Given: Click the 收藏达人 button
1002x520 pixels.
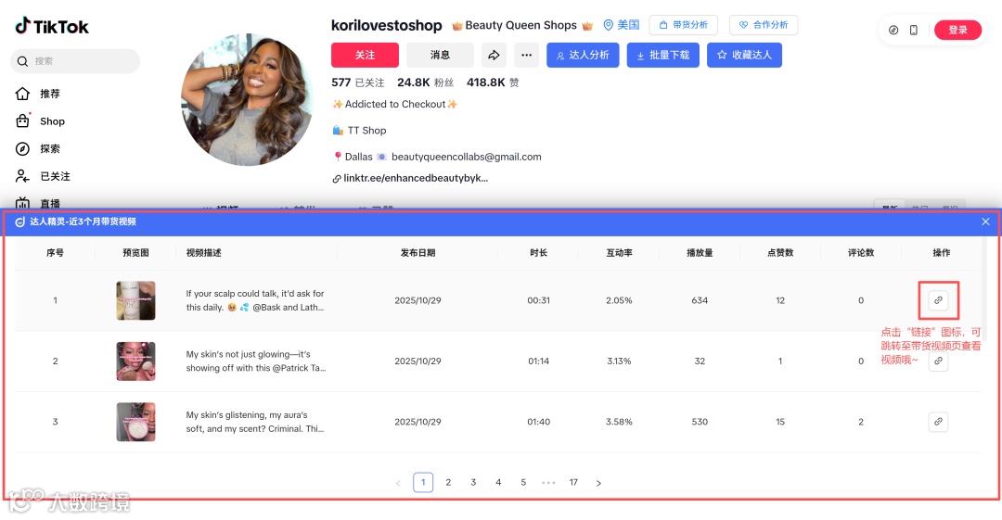Looking at the screenshot, I should tap(744, 55).
